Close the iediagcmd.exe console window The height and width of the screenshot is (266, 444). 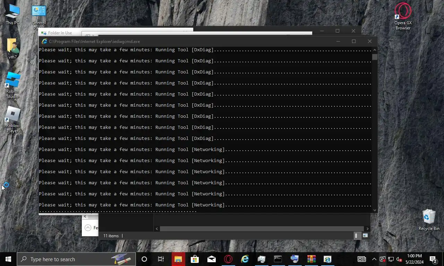click(x=369, y=41)
